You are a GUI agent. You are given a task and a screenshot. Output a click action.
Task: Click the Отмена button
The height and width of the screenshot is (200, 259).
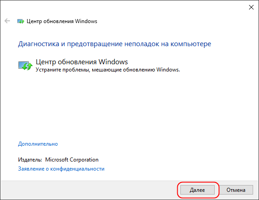(235, 190)
